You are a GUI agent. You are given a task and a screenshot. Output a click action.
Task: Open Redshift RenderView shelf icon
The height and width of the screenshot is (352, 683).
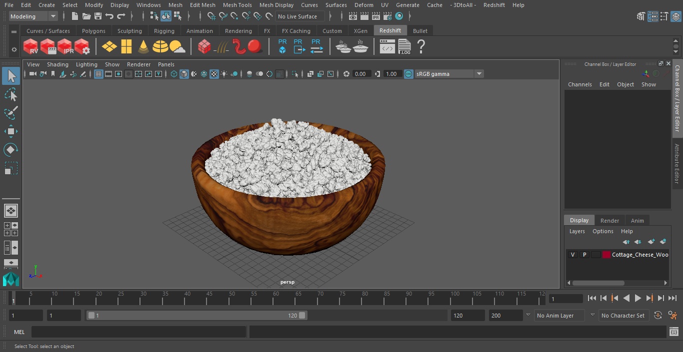[x=30, y=47]
